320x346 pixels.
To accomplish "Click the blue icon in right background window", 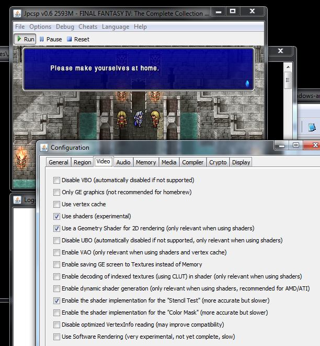I will click(312, 127).
